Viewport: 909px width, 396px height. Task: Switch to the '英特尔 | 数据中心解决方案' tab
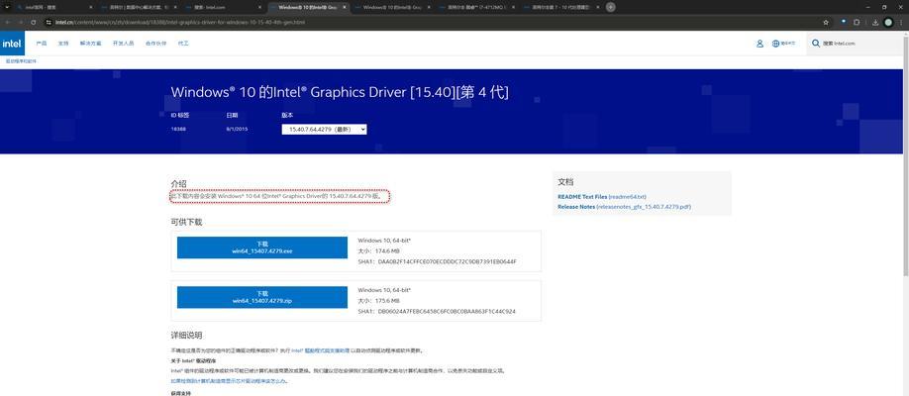click(140, 8)
